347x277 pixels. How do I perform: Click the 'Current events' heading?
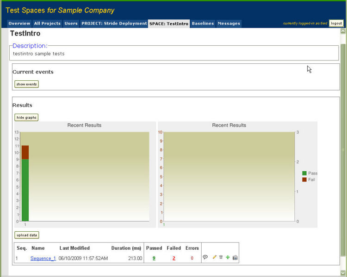pos(33,72)
